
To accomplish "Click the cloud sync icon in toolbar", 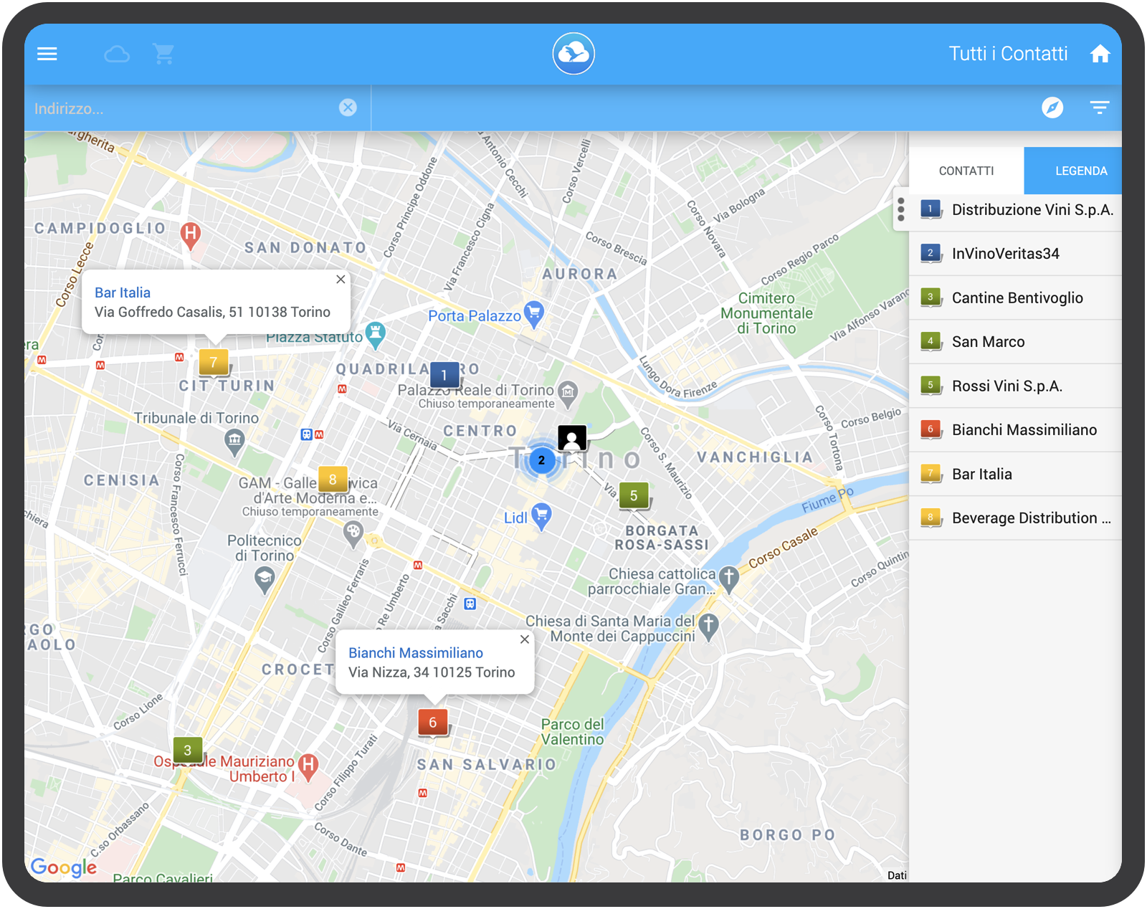I will coord(117,54).
